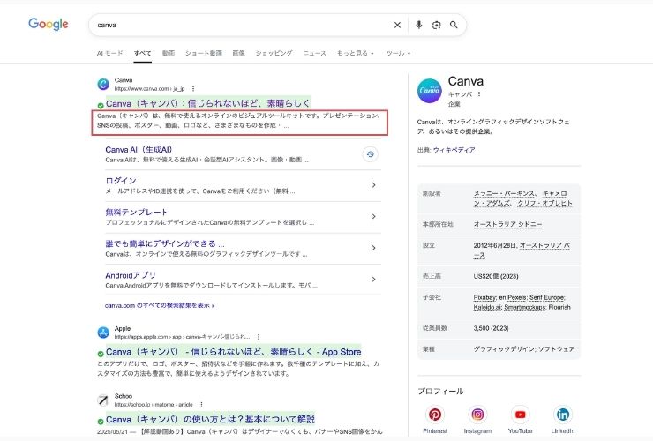653x441 pixels.
Task: Open Canva's LinkedIn profile
Action: (562, 415)
